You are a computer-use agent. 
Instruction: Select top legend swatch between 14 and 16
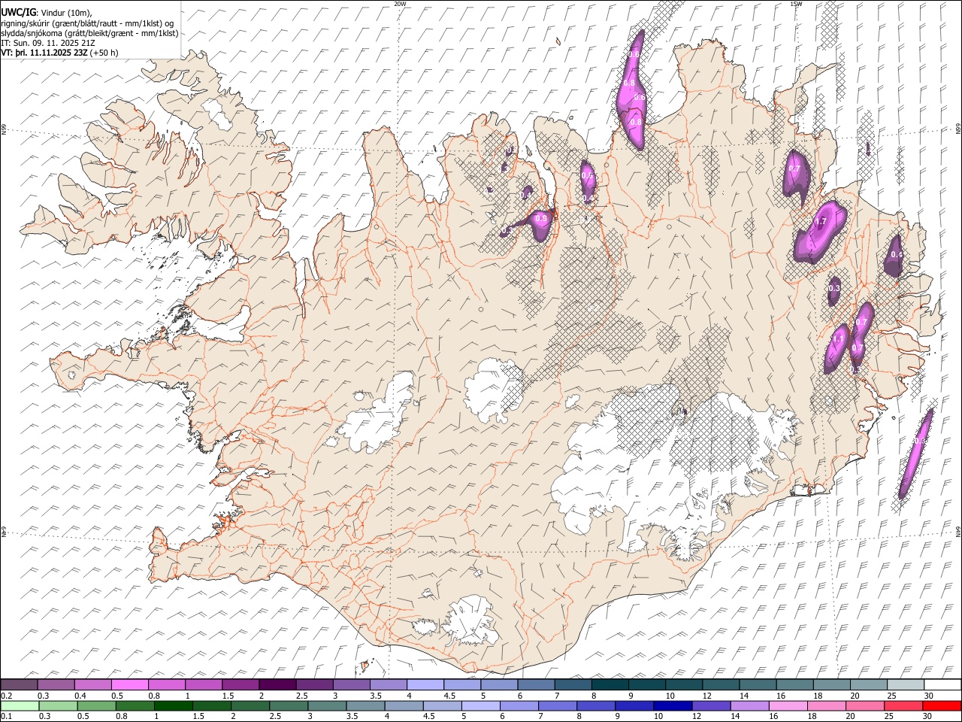coord(758,684)
